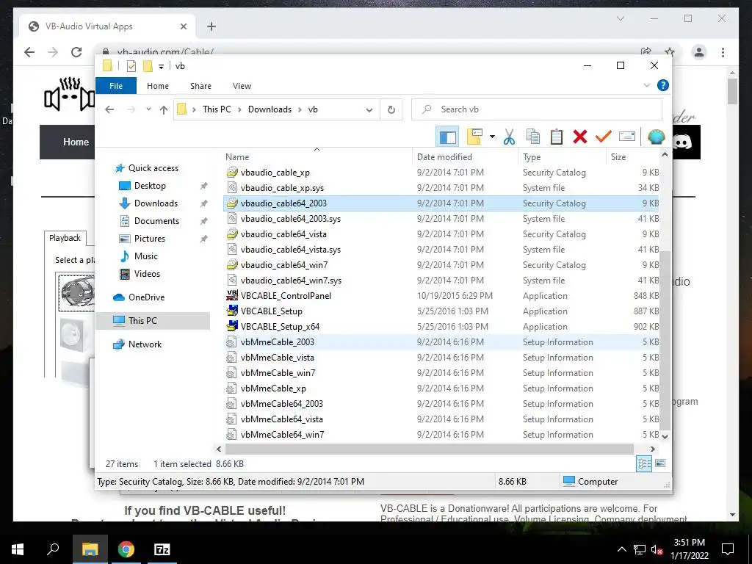The image size is (752, 564).
Task: Open Documents in the navigation pane
Action: [x=156, y=221]
